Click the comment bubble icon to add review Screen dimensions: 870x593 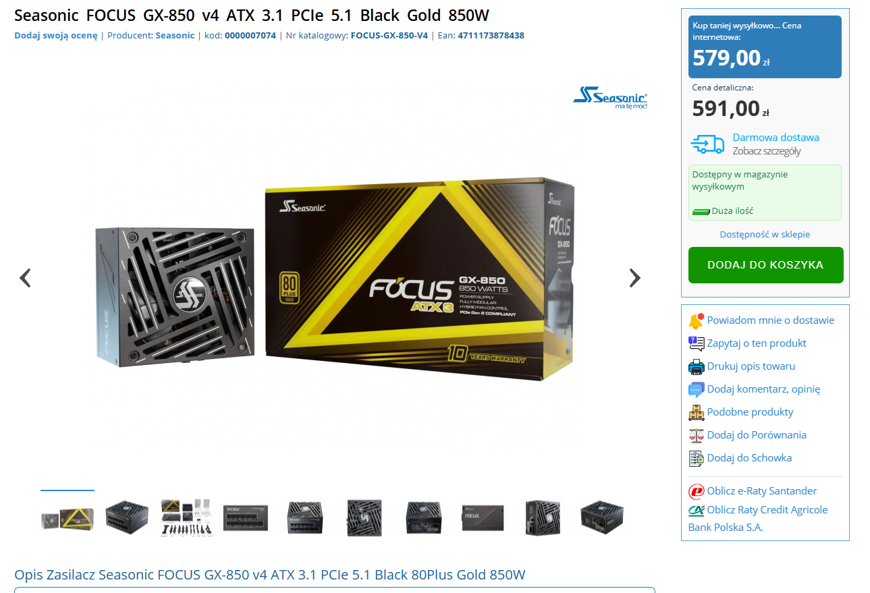697,389
